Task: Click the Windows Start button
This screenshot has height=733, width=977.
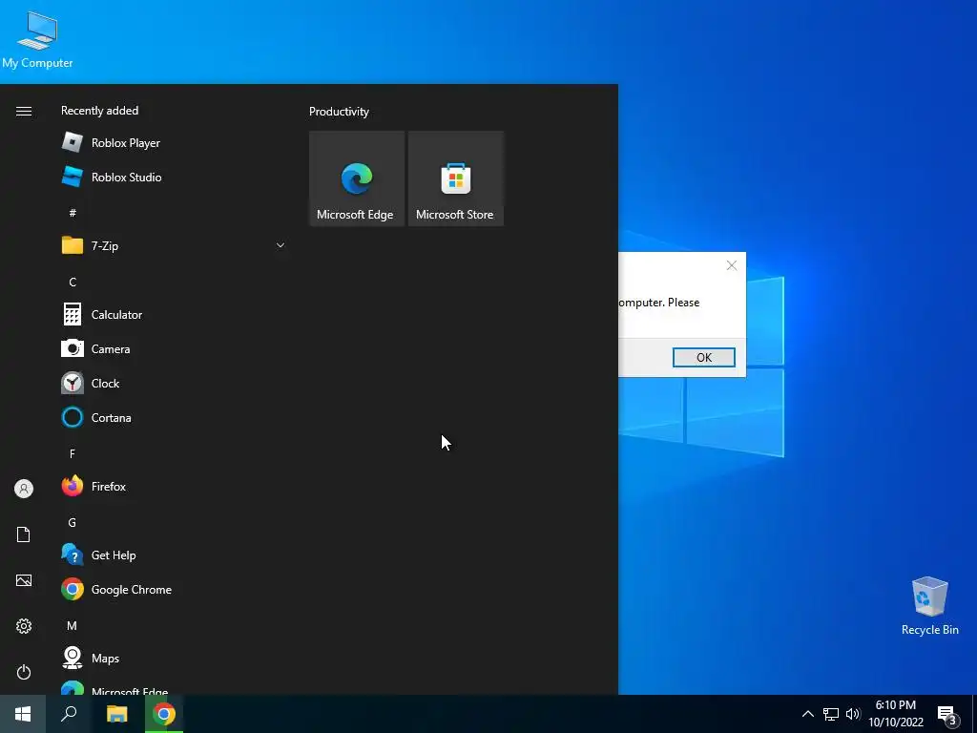Action: coord(23,714)
